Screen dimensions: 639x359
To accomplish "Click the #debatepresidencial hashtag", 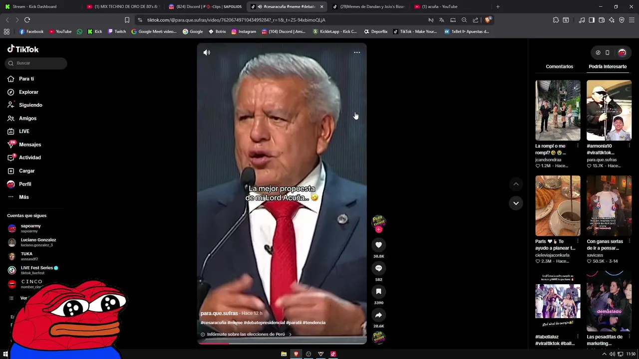I will [264, 323].
